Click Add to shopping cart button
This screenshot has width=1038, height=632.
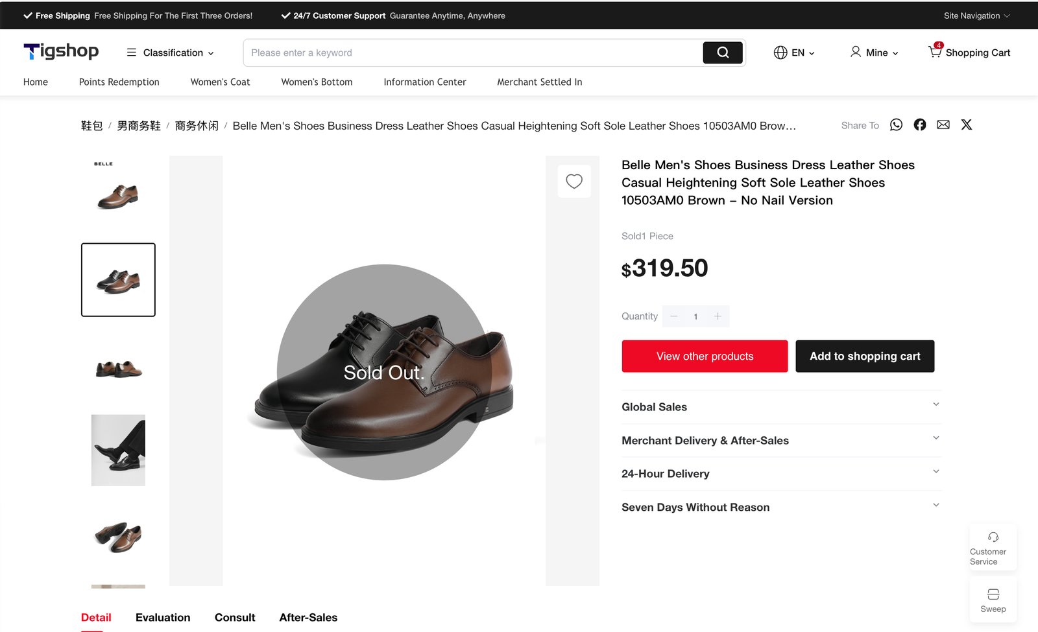865,357
